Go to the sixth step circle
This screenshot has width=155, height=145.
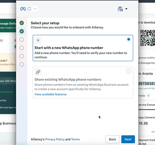(x=22, y=64)
